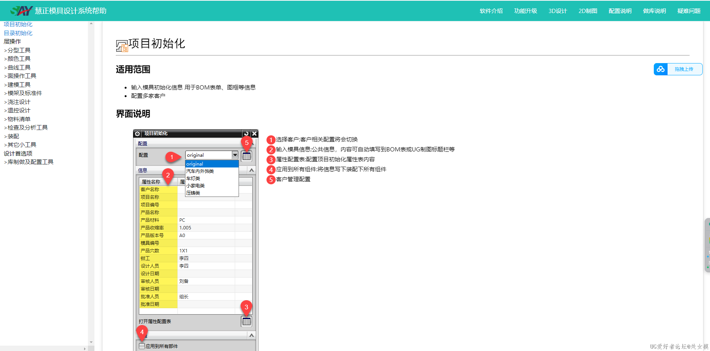710x351 pixels.
Task: Open 目录初始化 link in sidebar
Action: (x=18, y=33)
